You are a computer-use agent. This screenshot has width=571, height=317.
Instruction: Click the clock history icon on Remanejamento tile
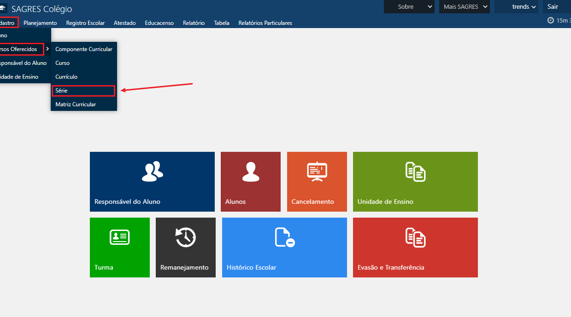click(185, 237)
